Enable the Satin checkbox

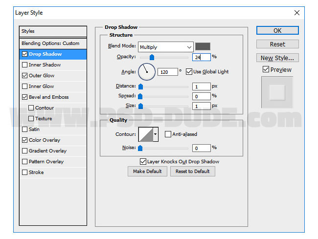(x=24, y=129)
